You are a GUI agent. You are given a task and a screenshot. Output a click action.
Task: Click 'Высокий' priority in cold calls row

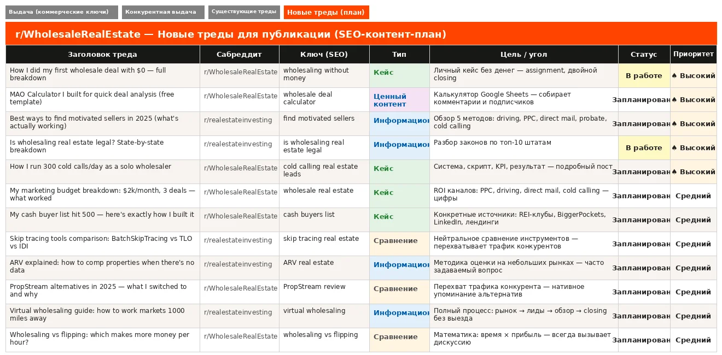pos(694,172)
